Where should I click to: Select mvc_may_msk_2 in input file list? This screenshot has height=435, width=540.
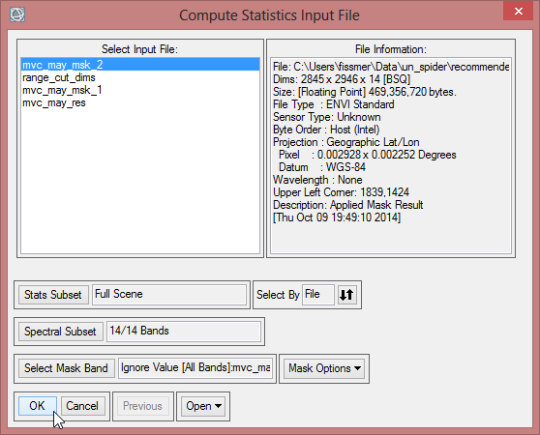coord(140,65)
